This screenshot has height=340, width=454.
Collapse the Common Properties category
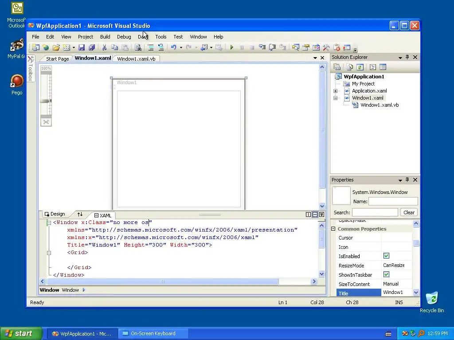[x=333, y=229]
